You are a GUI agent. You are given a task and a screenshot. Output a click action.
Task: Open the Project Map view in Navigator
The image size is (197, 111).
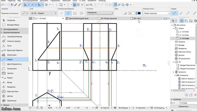point(182,21)
